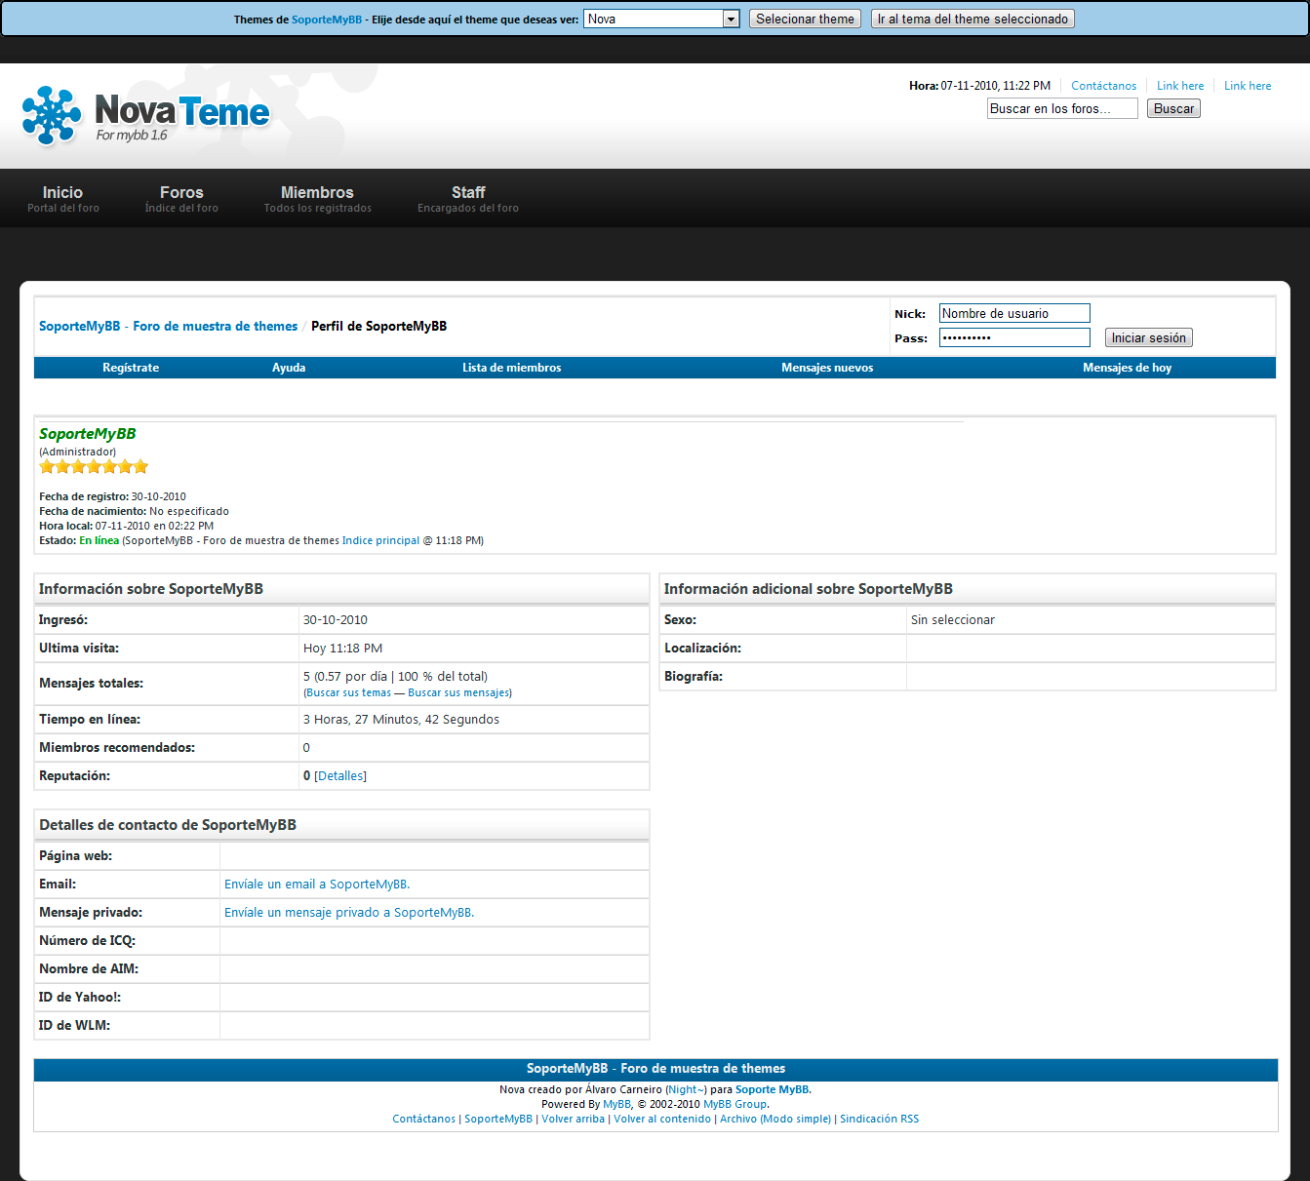Open Buscar sus temas link
This screenshot has width=1310, height=1181.
(348, 693)
